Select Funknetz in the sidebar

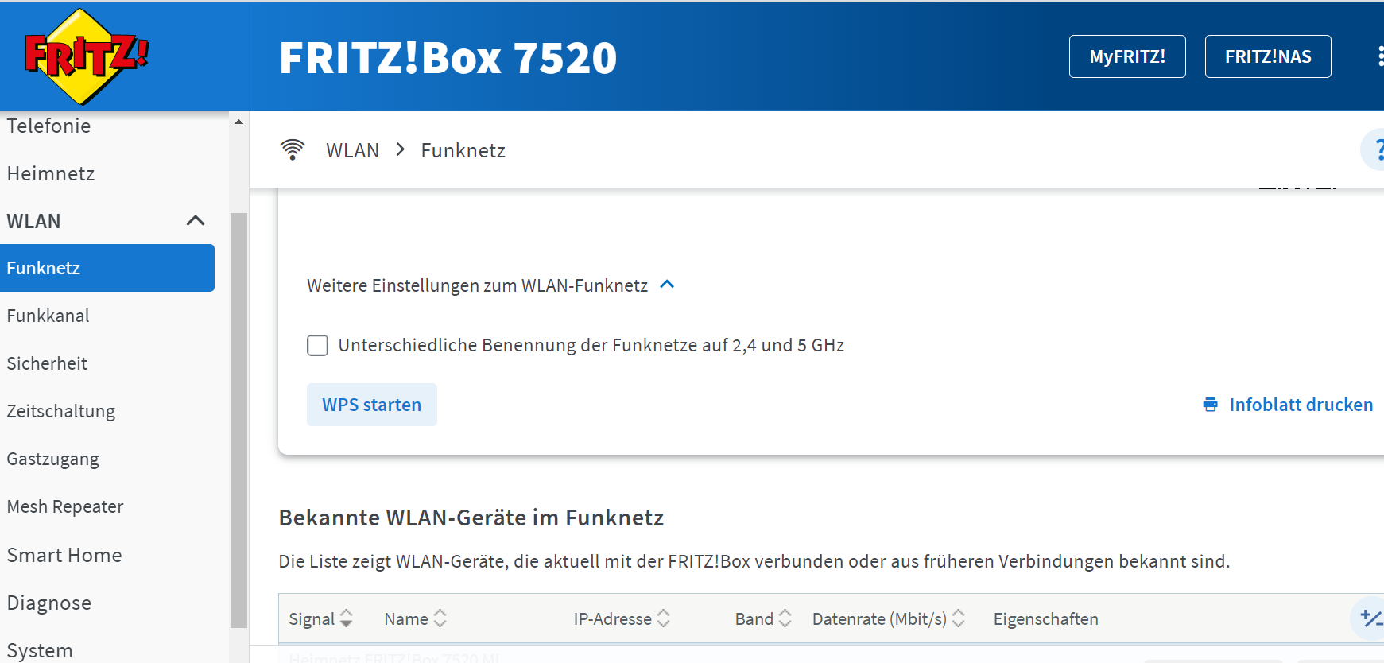point(107,268)
